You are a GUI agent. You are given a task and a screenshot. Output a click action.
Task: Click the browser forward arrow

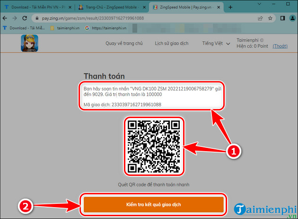pos(15,18)
